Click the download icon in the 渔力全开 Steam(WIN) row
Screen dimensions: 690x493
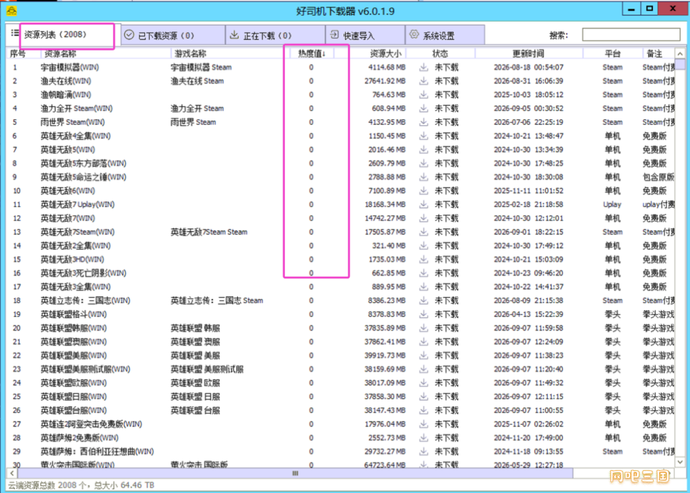coord(423,108)
